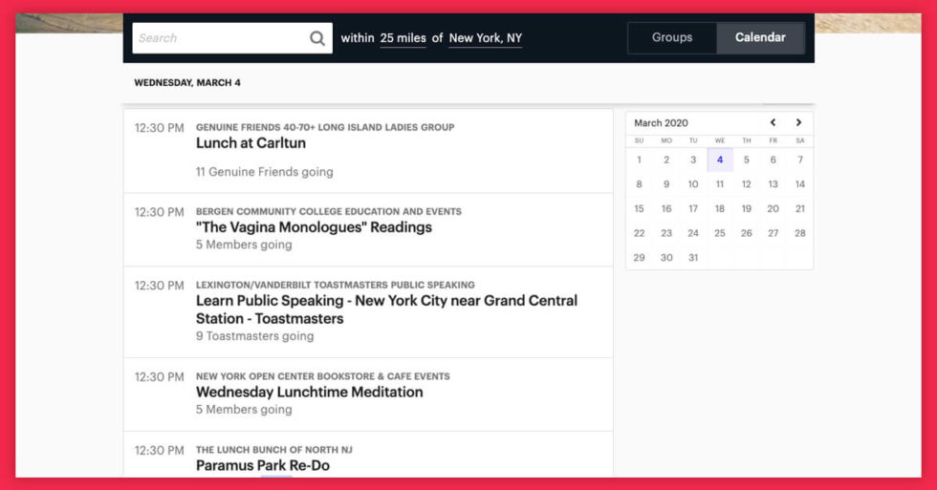
Task: Select highlighted March 4 in calendar
Action: (720, 160)
